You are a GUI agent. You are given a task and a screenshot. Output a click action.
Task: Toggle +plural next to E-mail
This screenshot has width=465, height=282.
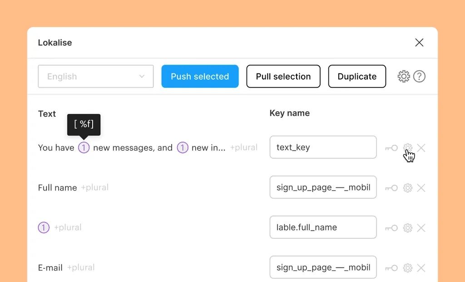pos(81,268)
